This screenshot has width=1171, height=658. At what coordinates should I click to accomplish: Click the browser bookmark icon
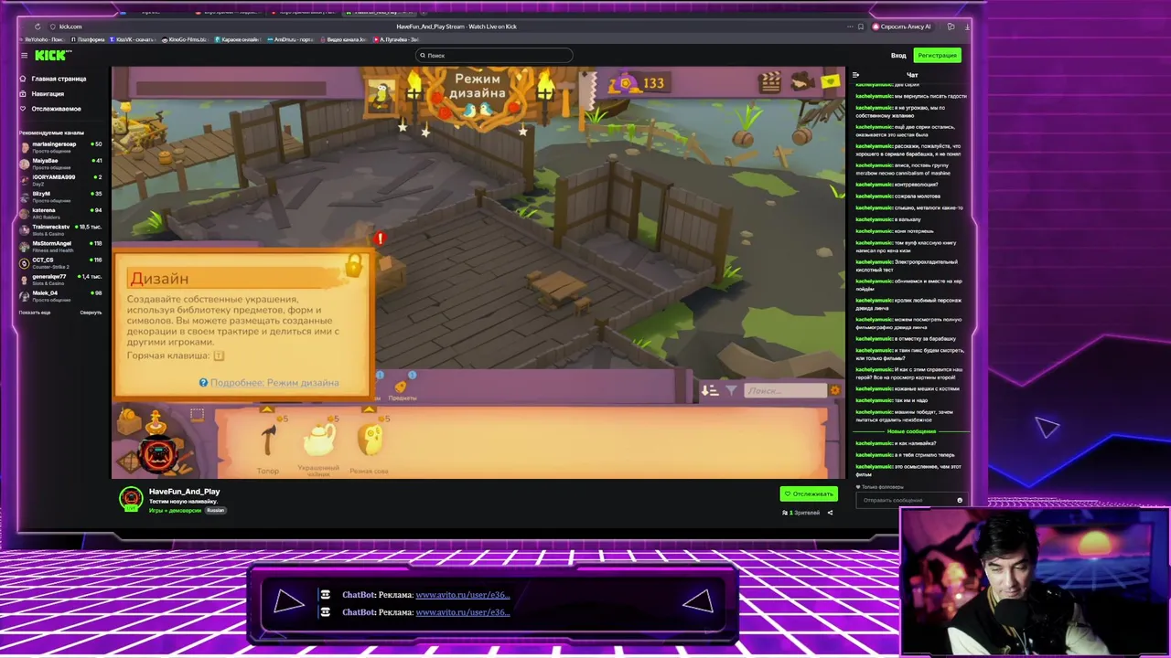[861, 27]
